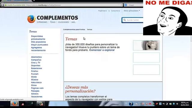The image size is (192, 108).
Task: Select the Estaciones category
Action: tap(36, 68)
